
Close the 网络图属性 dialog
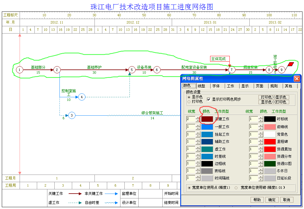point(297,79)
